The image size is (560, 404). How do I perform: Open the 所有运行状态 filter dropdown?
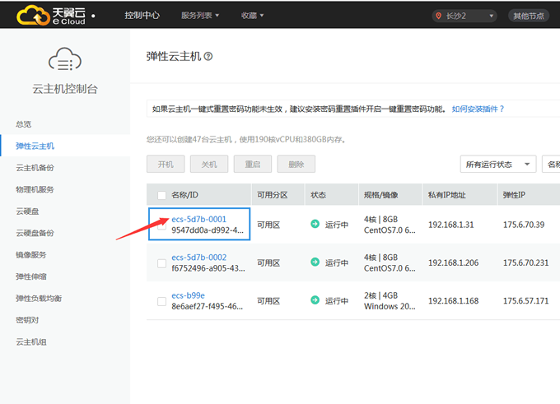pyautogui.click(x=498, y=165)
